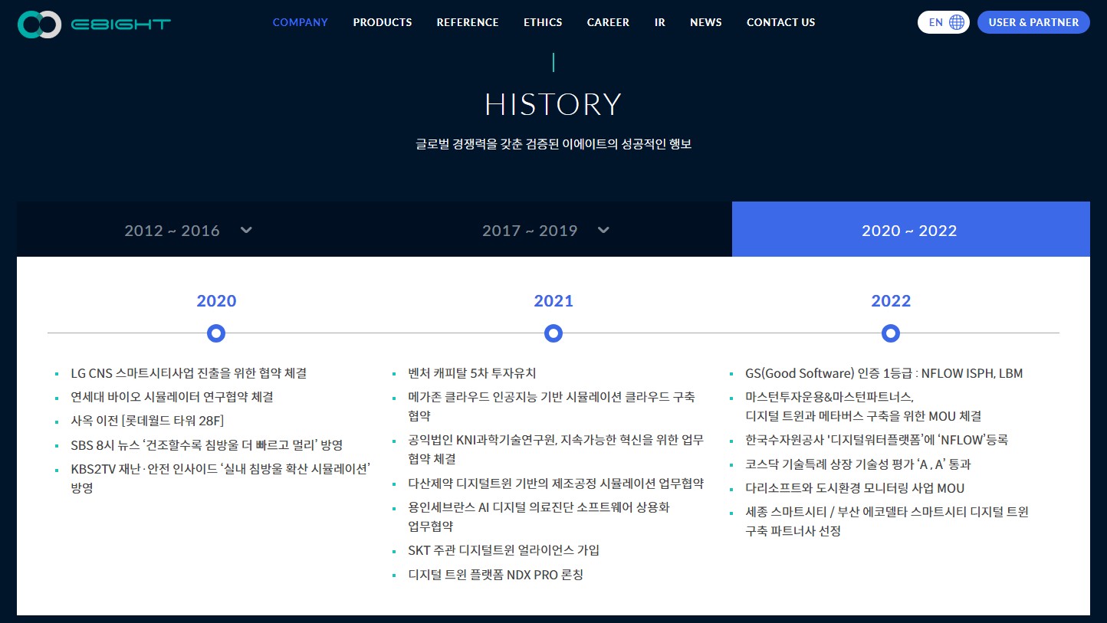Open the 2017 ~ 2019 history tab
This screenshot has height=623, width=1107.
[553, 229]
